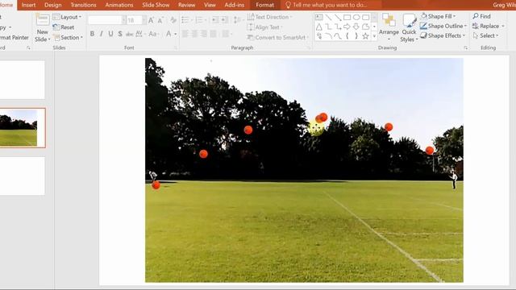Image resolution: width=516 pixels, height=290 pixels.
Task: Expand the shapes gallery More arrow
Action: (374, 36)
